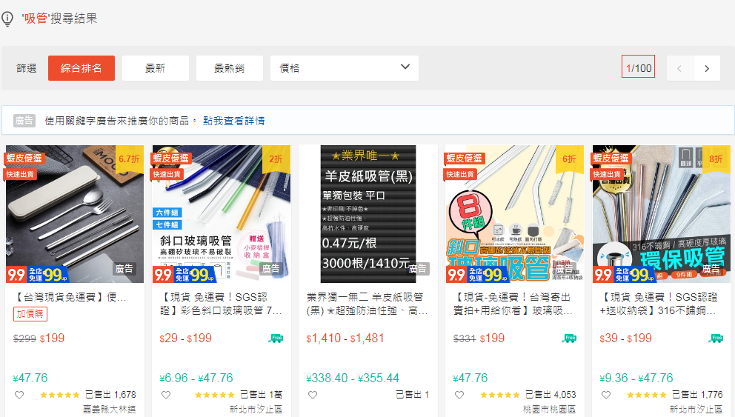
Task: Click the 6折 discount badge
Action: [x=570, y=159]
